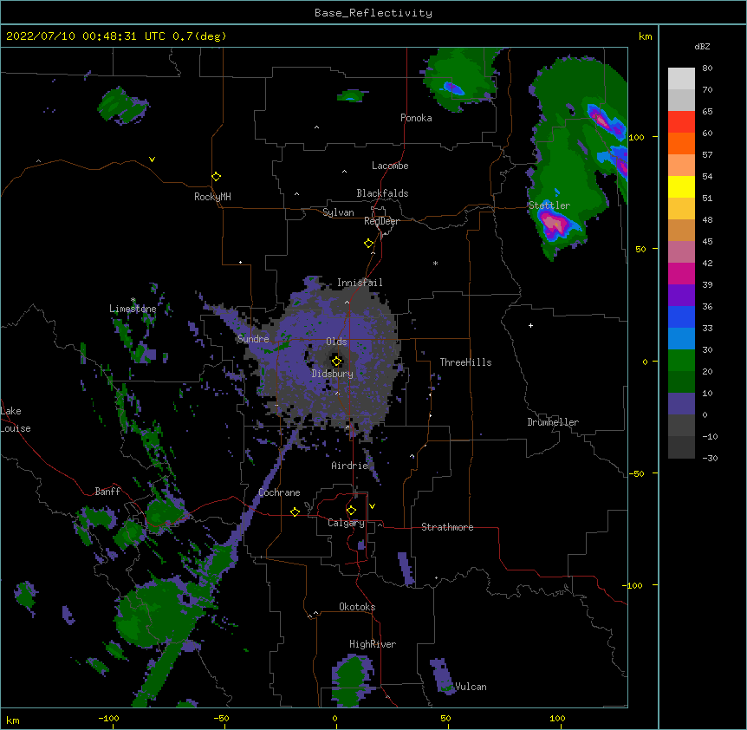Click the Olds town label
Image resolution: width=747 pixels, height=730 pixels.
(x=336, y=342)
